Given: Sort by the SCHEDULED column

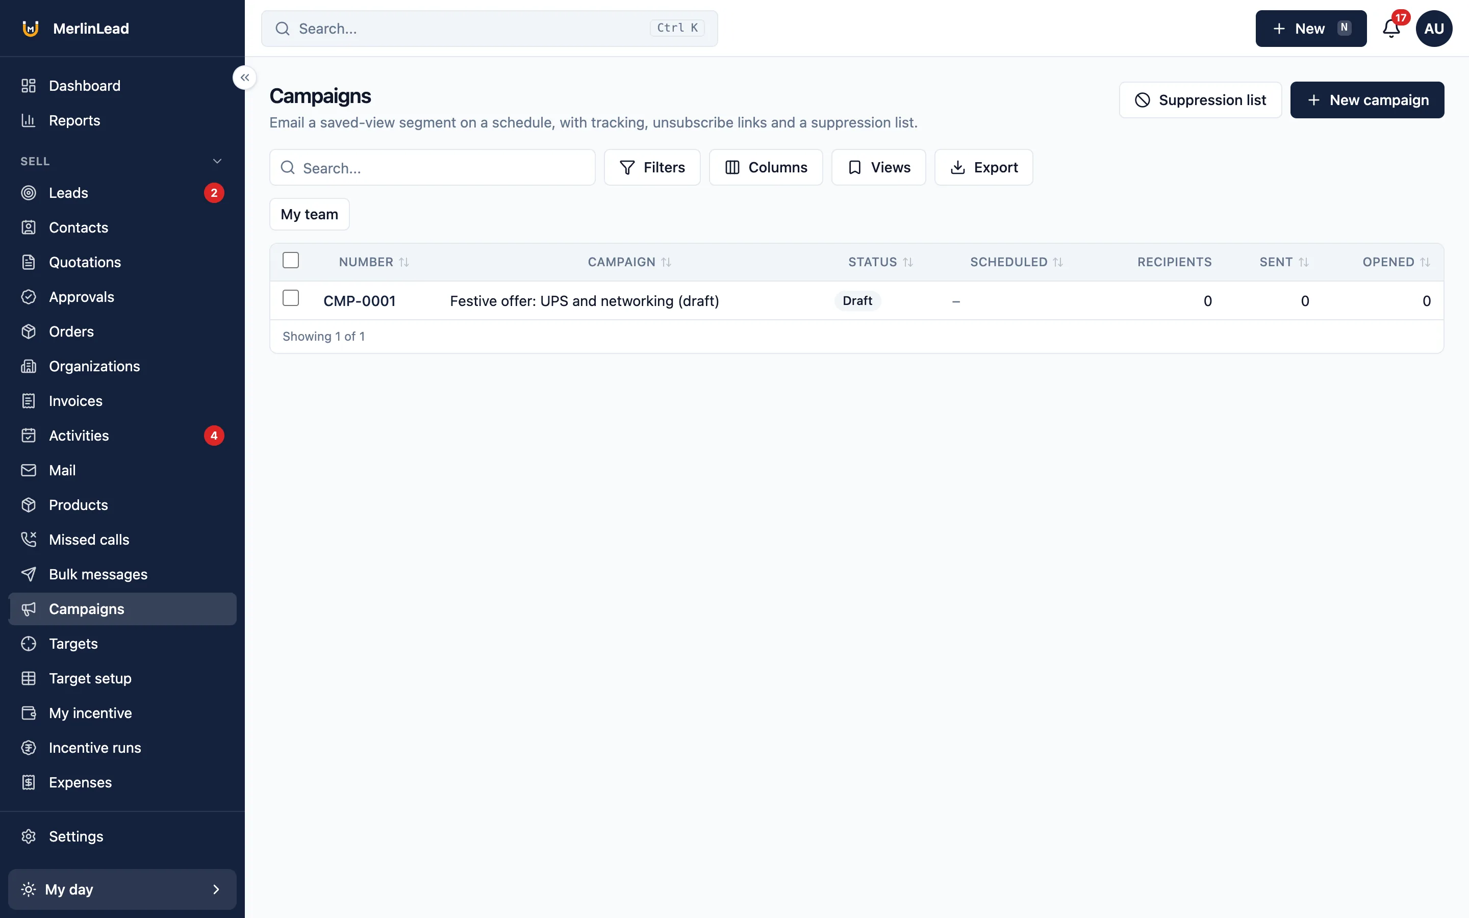Looking at the screenshot, I should (x=1017, y=262).
